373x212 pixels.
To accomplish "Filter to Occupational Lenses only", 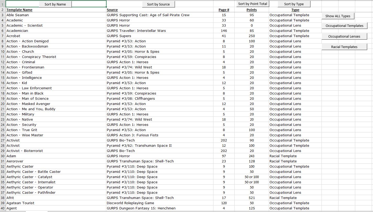I will 344,36.
